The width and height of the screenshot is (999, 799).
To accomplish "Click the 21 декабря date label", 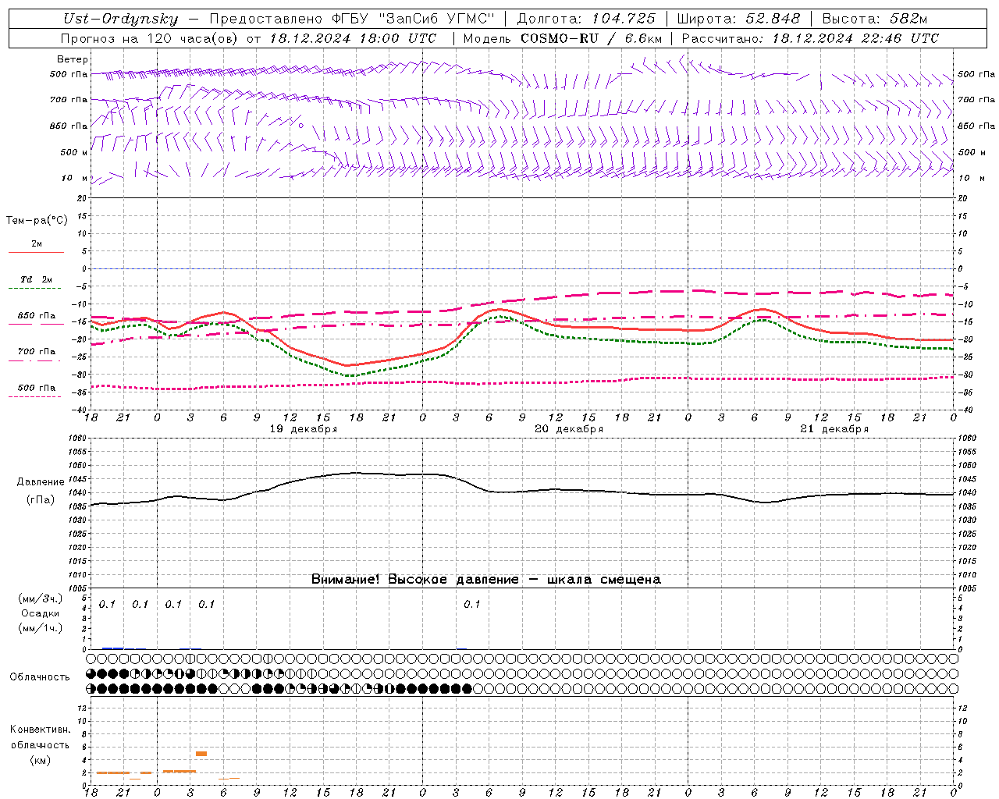I will [834, 429].
